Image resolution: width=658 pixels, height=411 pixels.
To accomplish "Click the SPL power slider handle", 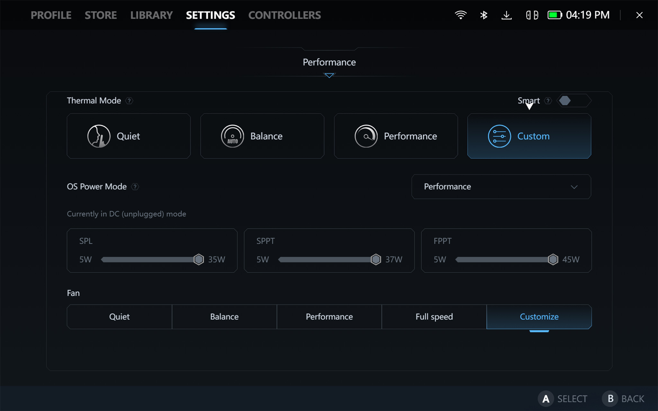I will 199,259.
